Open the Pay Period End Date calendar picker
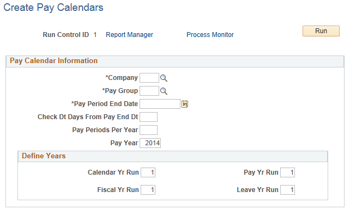Image resolution: width=350 pixels, height=210 pixels. [x=185, y=104]
